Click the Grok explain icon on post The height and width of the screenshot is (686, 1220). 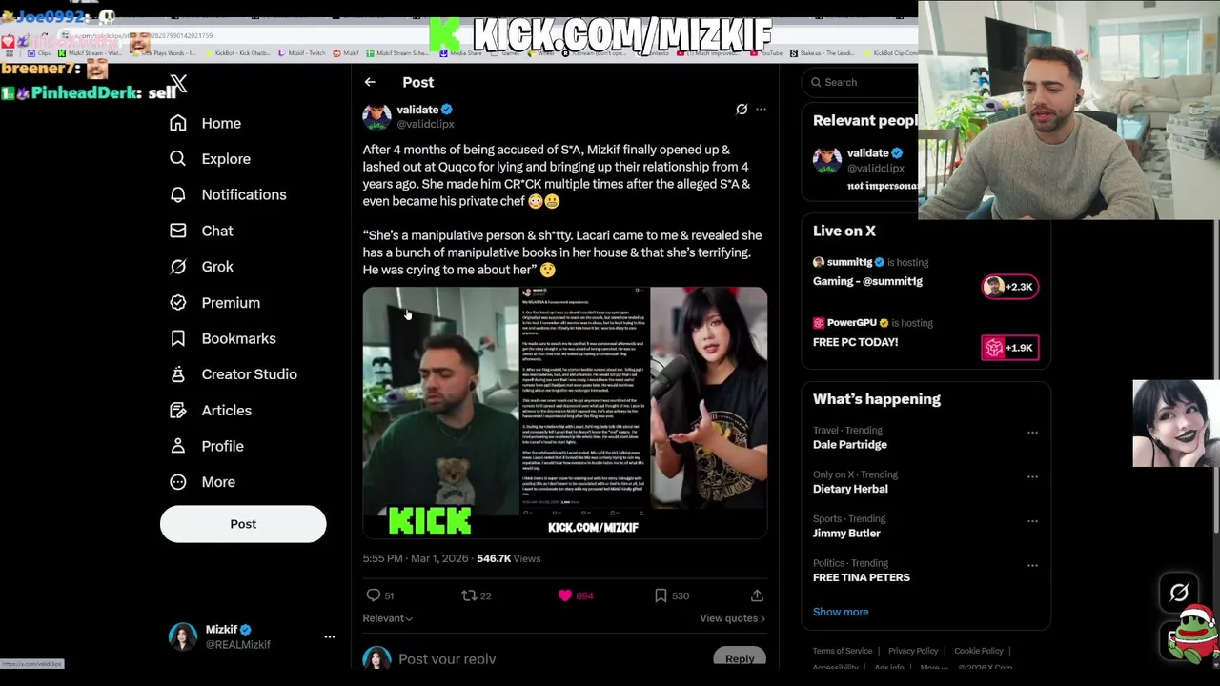pyautogui.click(x=742, y=110)
